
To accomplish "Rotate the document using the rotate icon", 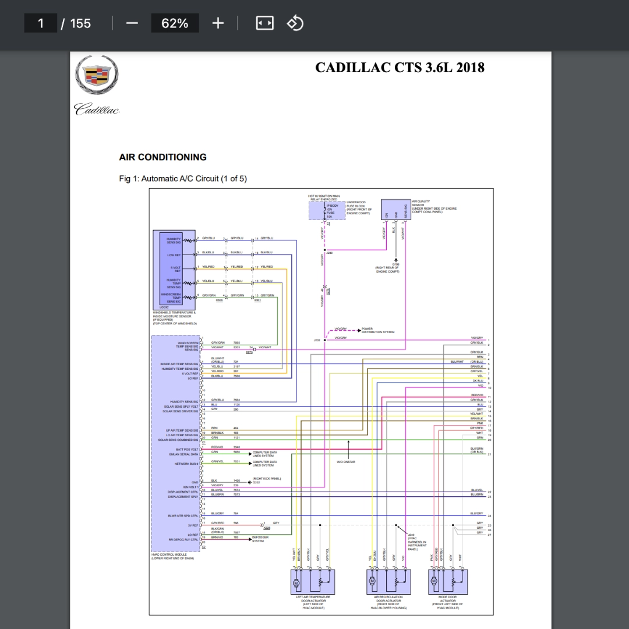I will 295,23.
